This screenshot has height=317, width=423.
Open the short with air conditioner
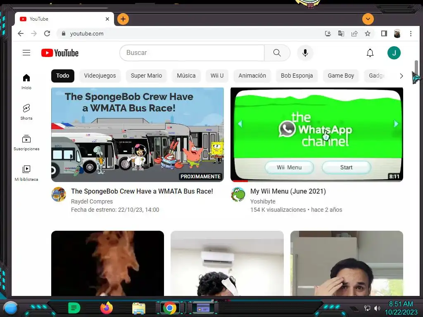(227, 263)
